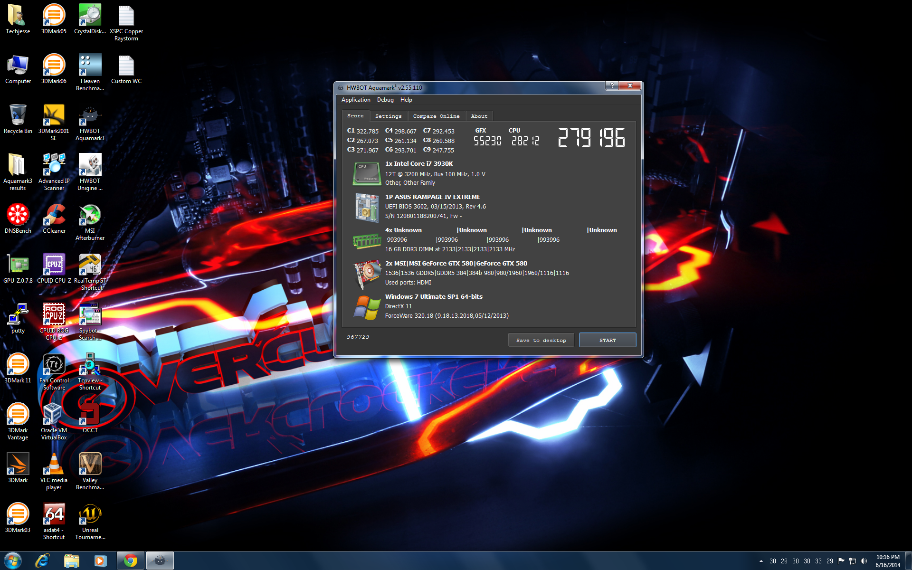Show hidden system tray icons
The width and height of the screenshot is (912, 570).
(x=761, y=561)
